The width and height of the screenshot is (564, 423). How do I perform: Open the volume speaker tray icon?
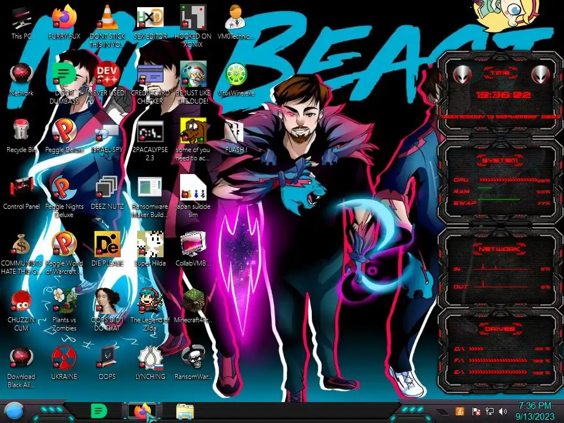point(502,411)
